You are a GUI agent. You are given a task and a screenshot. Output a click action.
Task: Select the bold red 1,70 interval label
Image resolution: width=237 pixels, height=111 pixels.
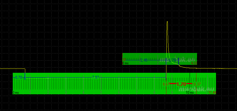(181, 84)
